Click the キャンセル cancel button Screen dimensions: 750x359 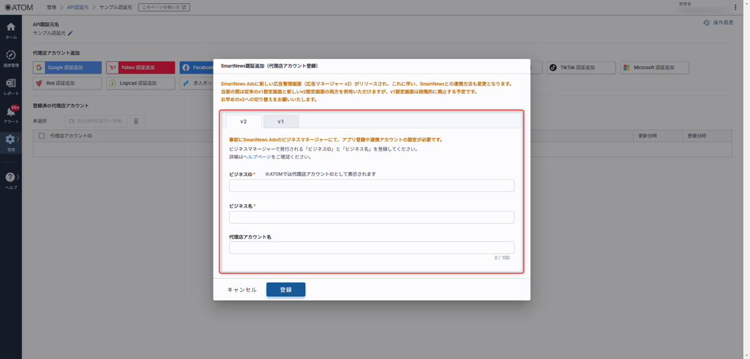point(242,290)
